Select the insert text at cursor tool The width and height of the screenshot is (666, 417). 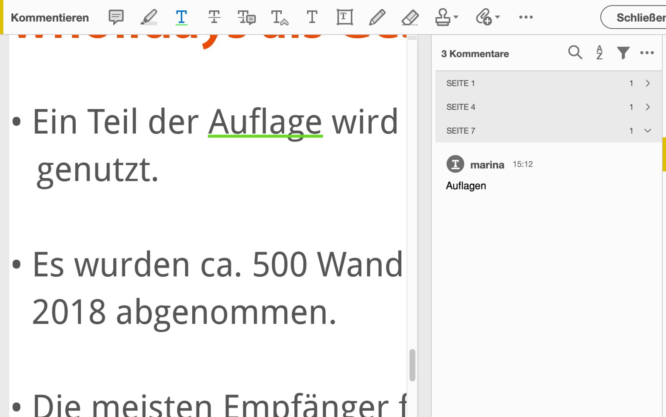[x=279, y=17]
